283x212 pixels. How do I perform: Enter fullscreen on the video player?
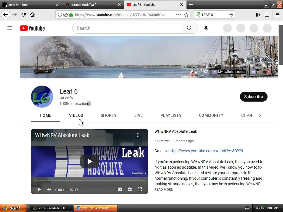[x=140, y=189]
